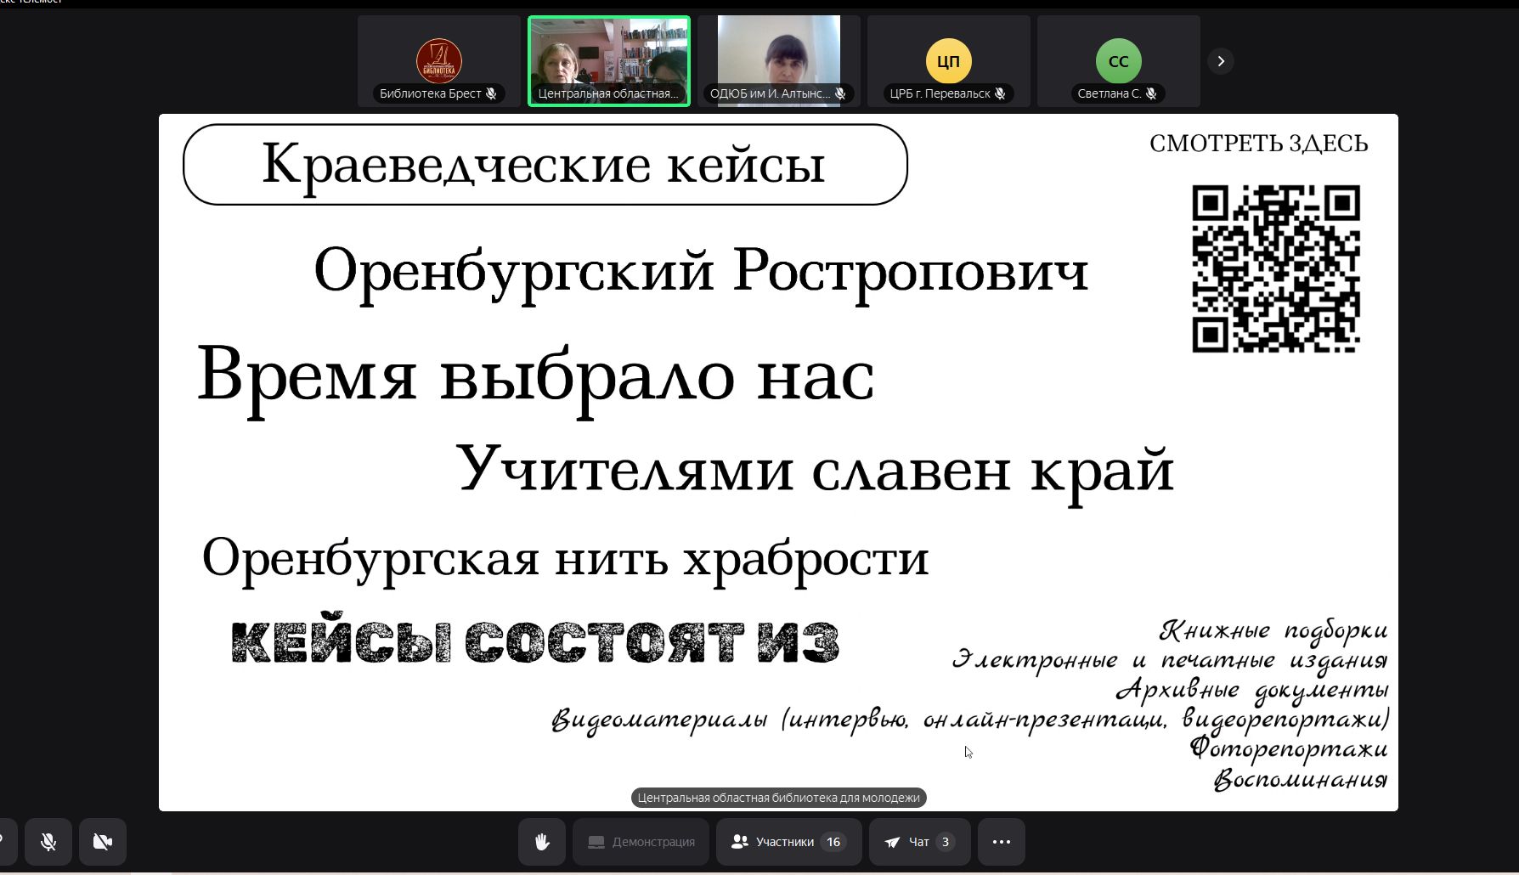The image size is (1519, 875).
Task: Click the ЦП yellow avatar circle
Action: [948, 61]
